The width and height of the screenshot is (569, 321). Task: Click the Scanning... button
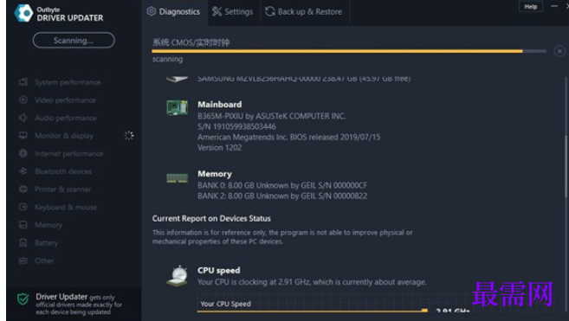click(x=74, y=41)
